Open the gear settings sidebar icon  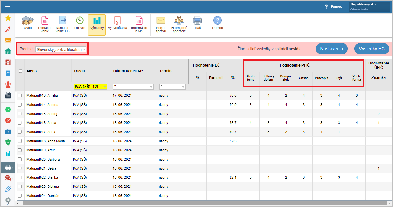point(8,200)
